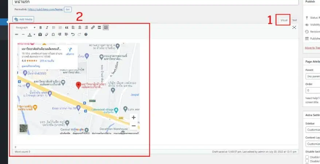Apply blockquote formatting
This screenshot has height=164, width=320.
[x=67, y=28]
